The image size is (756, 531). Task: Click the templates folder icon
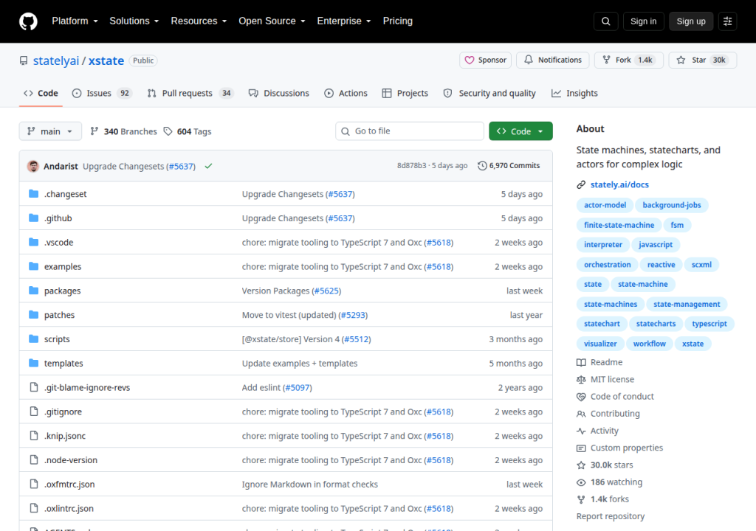coord(33,363)
